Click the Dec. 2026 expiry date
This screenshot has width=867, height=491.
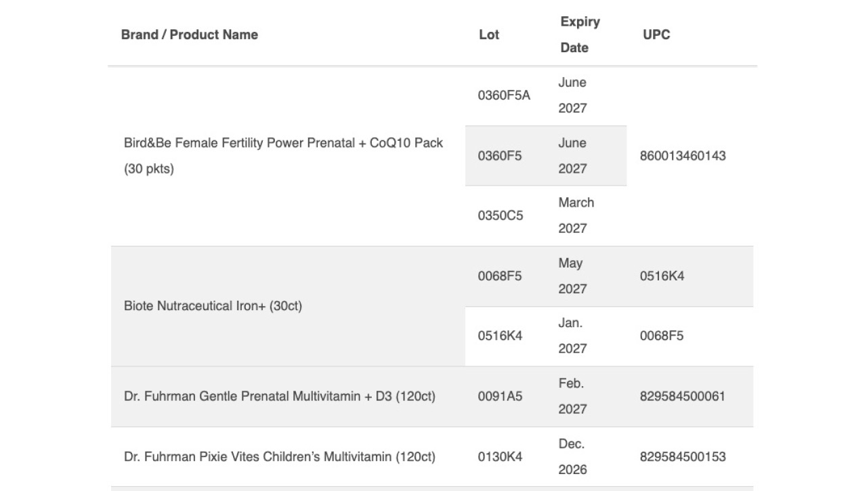click(572, 456)
